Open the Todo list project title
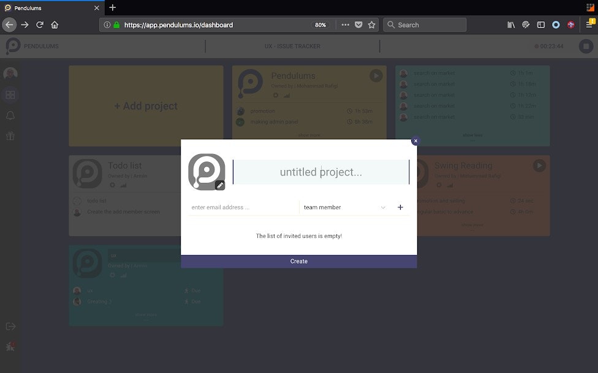This screenshot has height=373, width=598. [x=125, y=166]
